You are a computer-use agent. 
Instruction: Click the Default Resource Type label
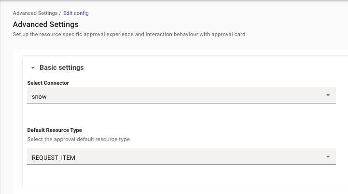coord(55,130)
